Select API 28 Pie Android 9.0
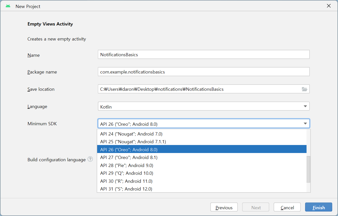 point(202,165)
